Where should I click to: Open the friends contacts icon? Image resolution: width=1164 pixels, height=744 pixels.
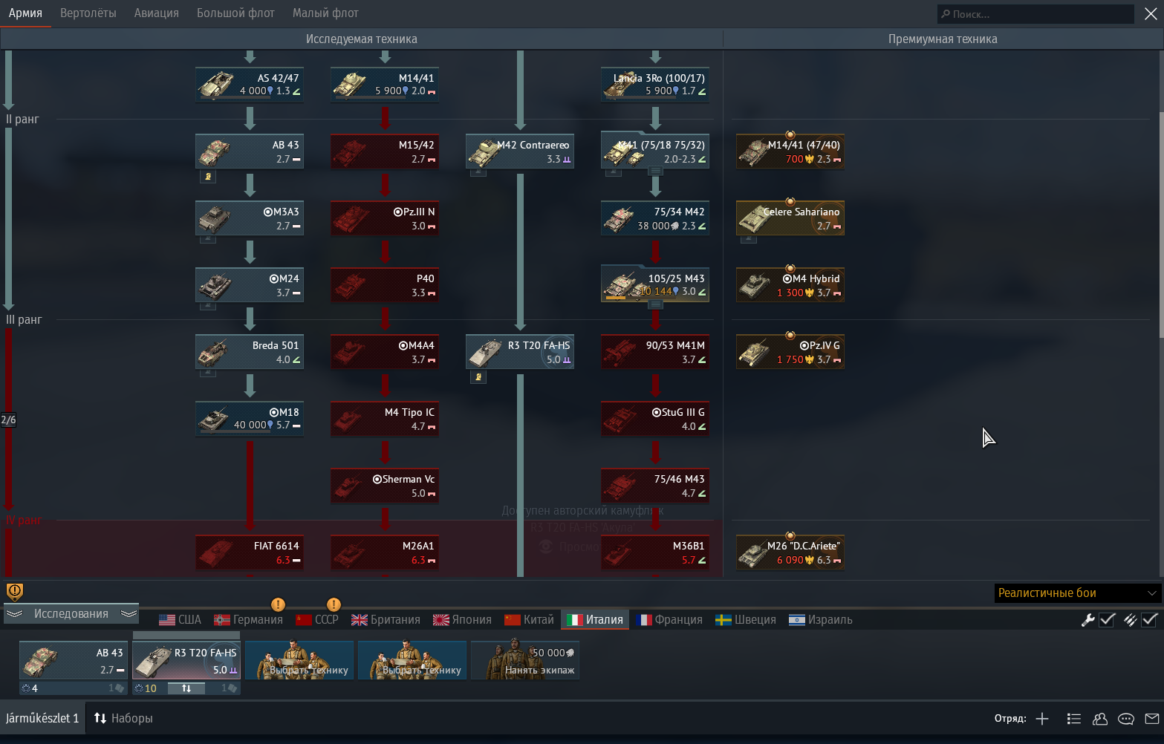point(1100,719)
